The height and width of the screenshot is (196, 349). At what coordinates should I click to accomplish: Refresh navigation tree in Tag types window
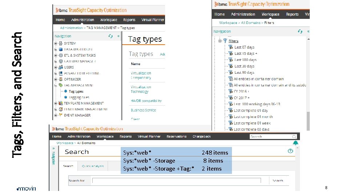pos(111,36)
